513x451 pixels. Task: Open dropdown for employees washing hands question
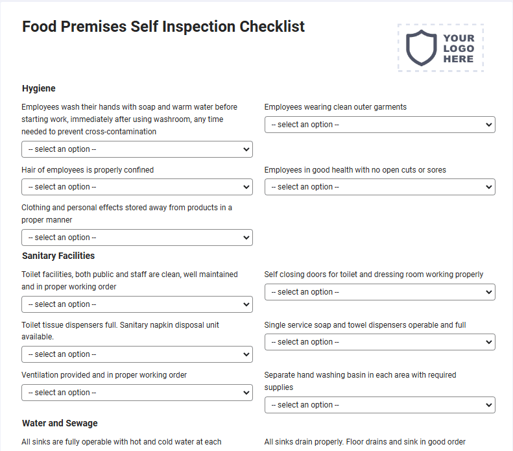coord(137,149)
